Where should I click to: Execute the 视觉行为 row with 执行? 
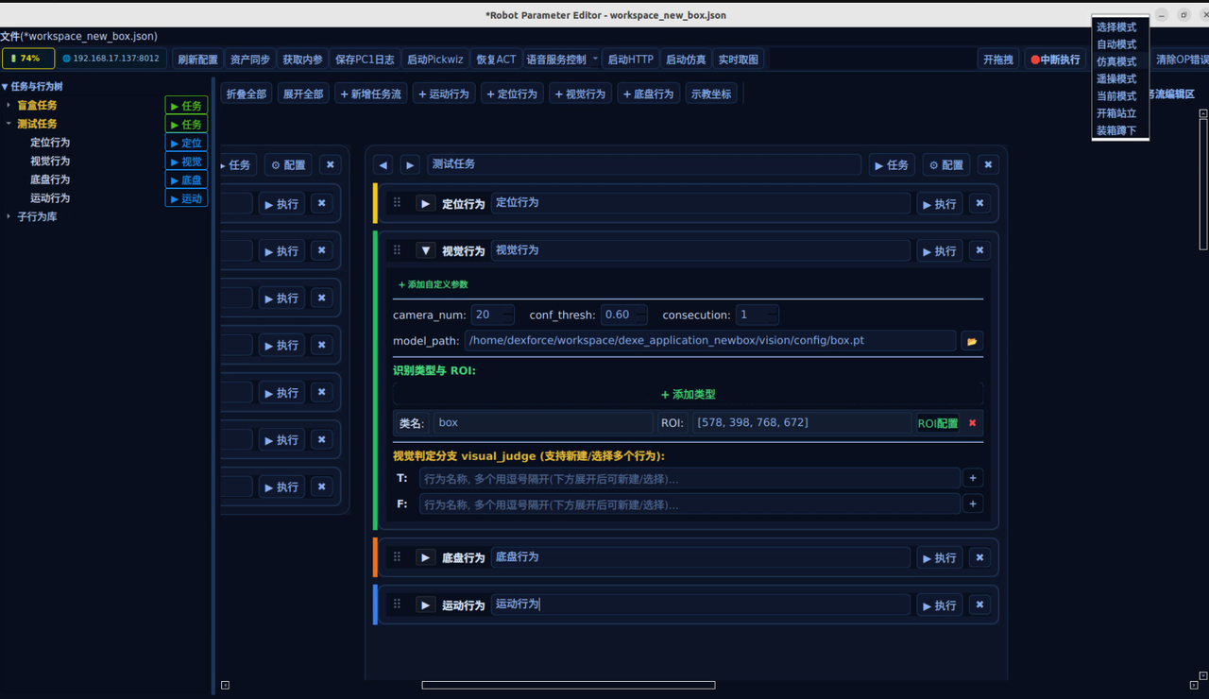[940, 251]
